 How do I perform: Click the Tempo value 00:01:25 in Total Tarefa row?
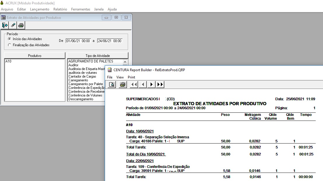pos(306,147)
